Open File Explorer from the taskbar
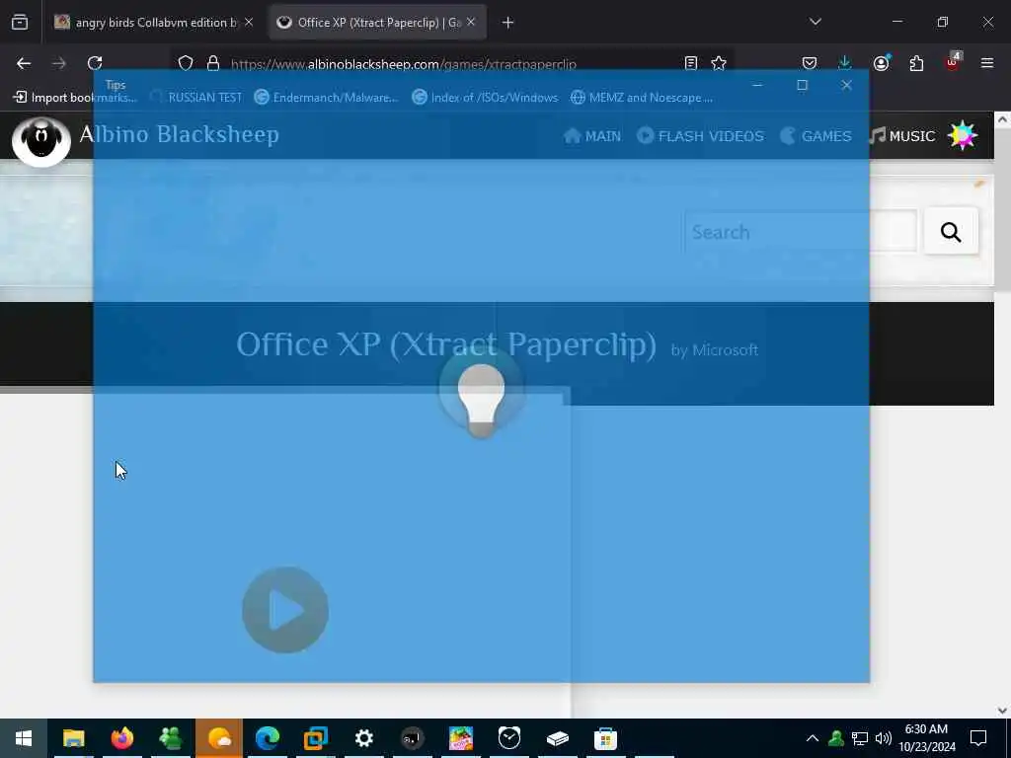 [73, 738]
